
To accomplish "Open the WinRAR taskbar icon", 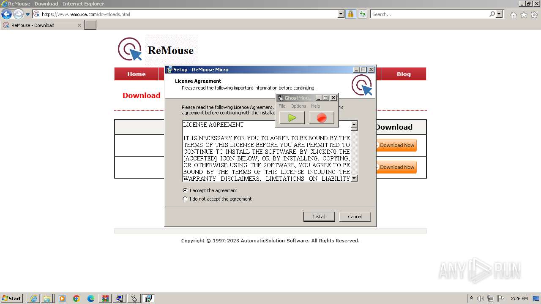I will [x=105, y=299].
